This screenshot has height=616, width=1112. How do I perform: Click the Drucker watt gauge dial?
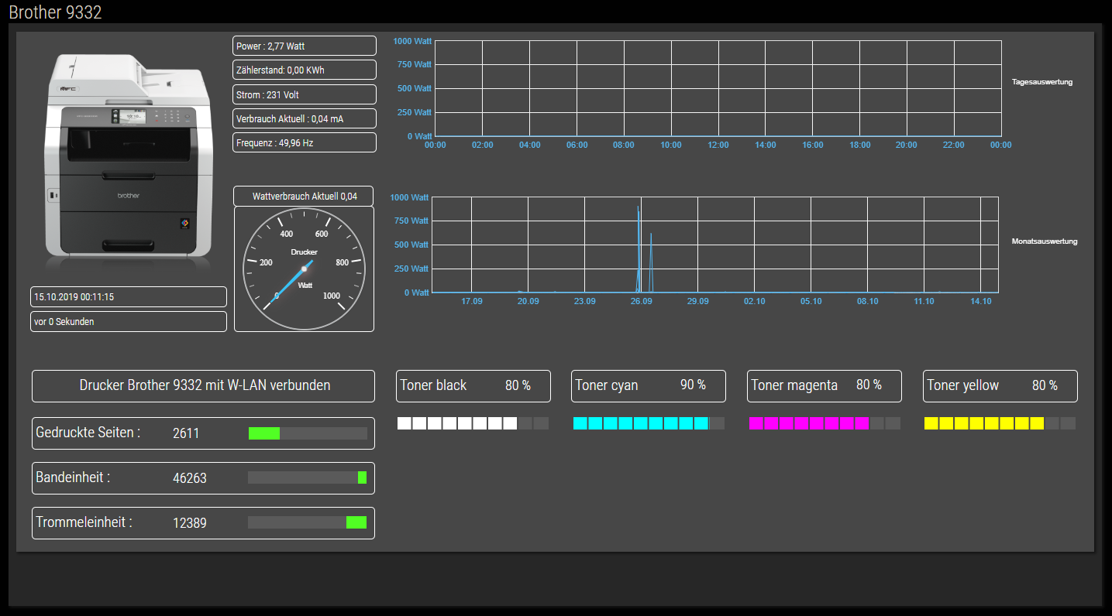(304, 269)
